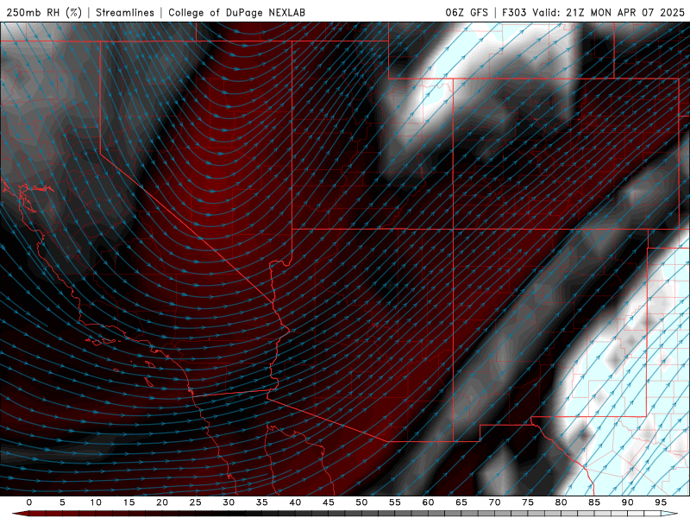Click the colorbar label "65"
This screenshot has width=690, height=518.
click(461, 502)
